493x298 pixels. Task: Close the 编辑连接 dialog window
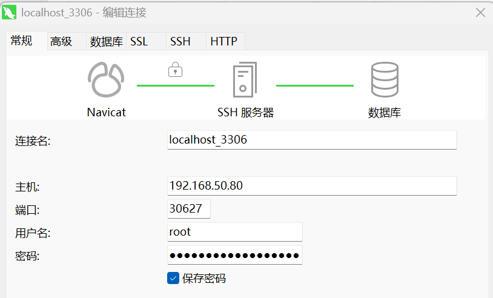(480, 12)
